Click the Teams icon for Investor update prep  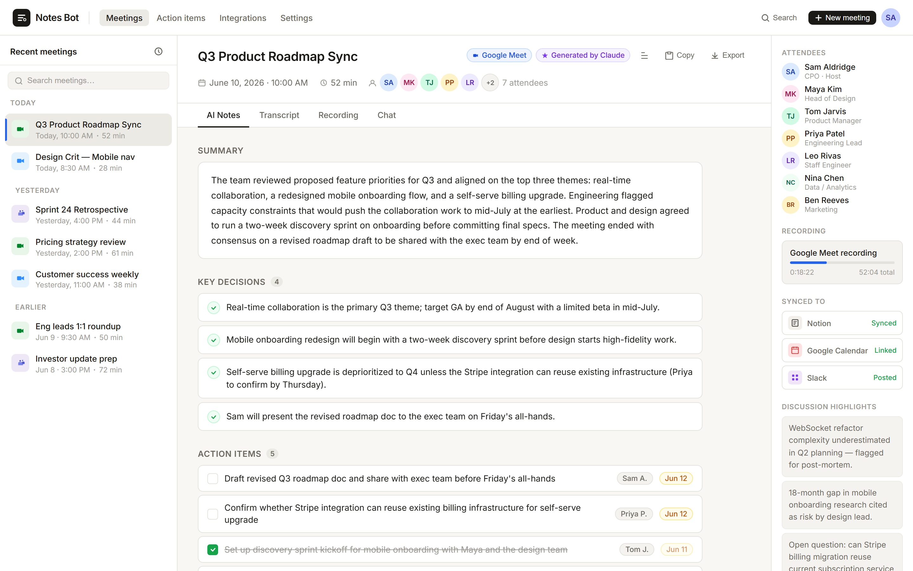pos(20,363)
